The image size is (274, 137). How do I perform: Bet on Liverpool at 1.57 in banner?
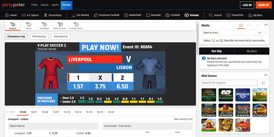tap(78, 86)
